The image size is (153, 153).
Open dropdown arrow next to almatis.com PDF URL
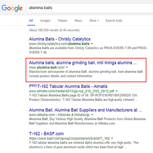[117, 91]
